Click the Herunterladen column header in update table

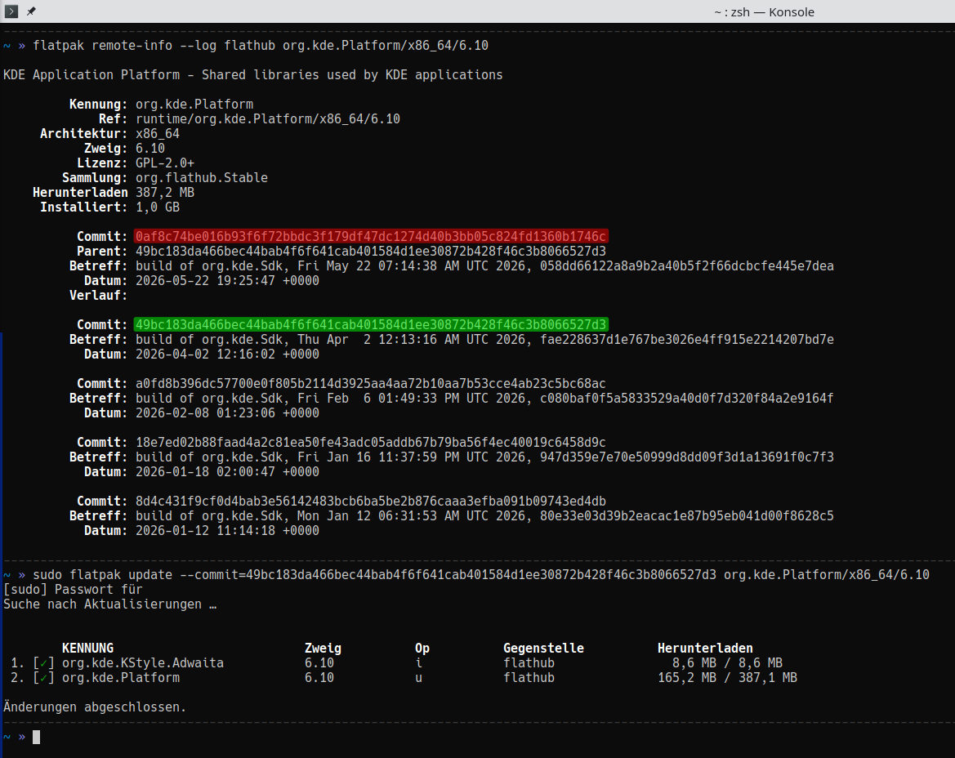coord(705,649)
